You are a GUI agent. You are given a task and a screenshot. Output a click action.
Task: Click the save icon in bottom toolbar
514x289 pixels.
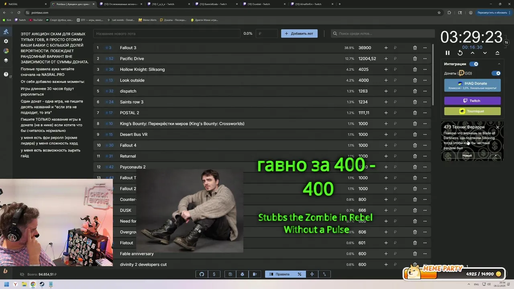(230, 274)
